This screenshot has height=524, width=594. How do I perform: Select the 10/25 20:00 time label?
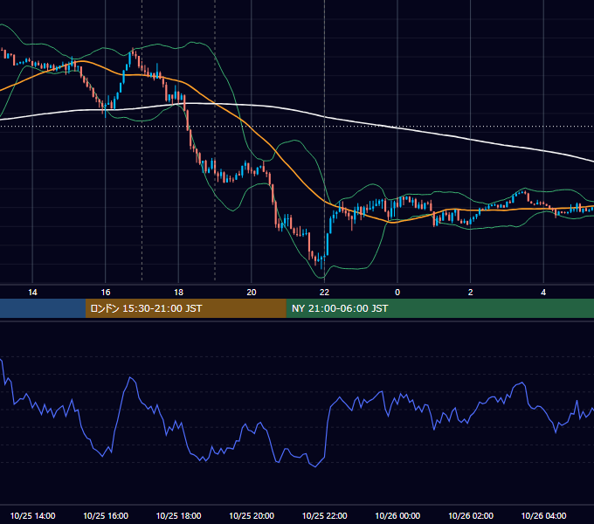252,515
